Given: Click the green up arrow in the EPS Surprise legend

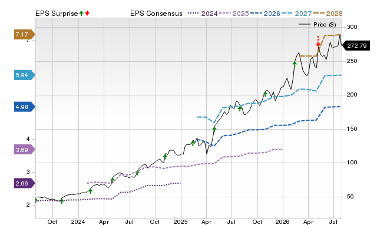Looking at the screenshot, I should [x=81, y=13].
